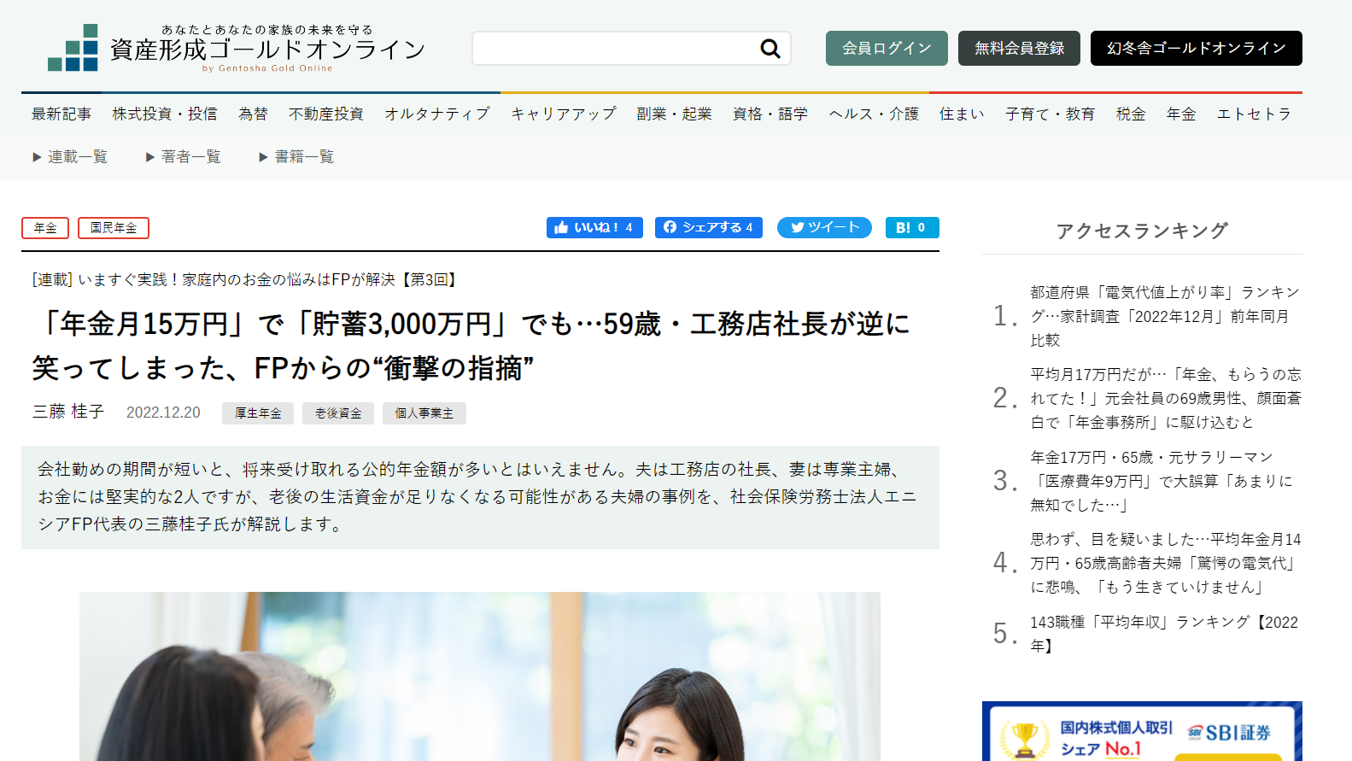The width and height of the screenshot is (1352, 761).
Task: Open the オルタナティブ menu item
Action: [x=437, y=114]
